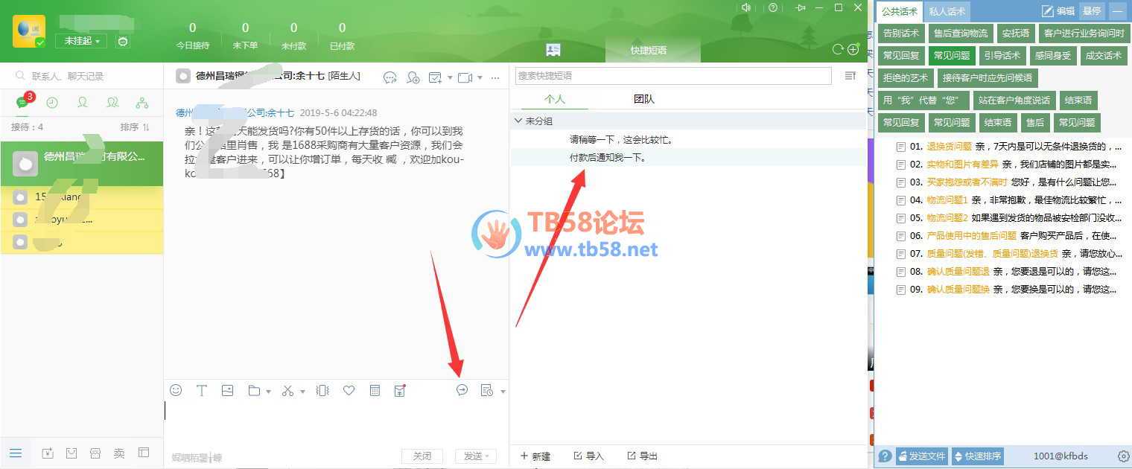Open dropdown arrow next to scissors screenshot
Viewport: 1132px width, 469px height.
(303, 392)
